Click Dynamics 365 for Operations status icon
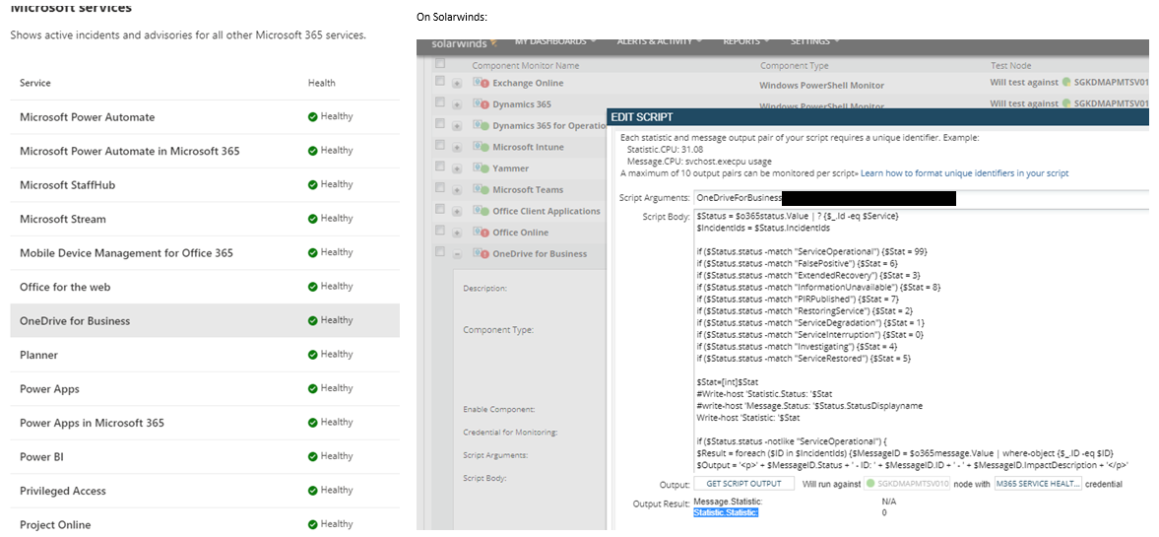 (x=482, y=126)
